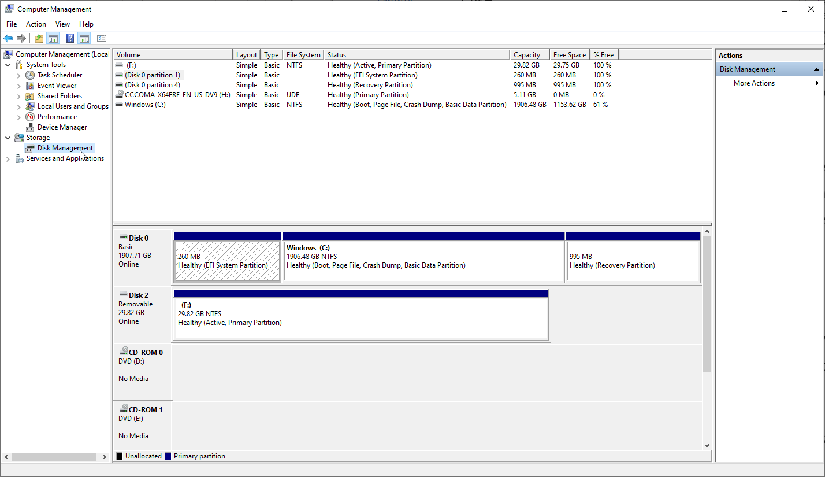Screen dimensions: 825x477
Task: Collapse the System Tools tree node
Action: [x=8, y=65]
